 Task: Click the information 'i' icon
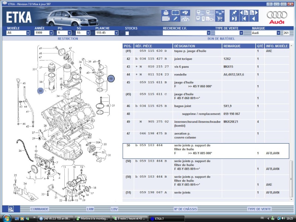pos(185,19)
